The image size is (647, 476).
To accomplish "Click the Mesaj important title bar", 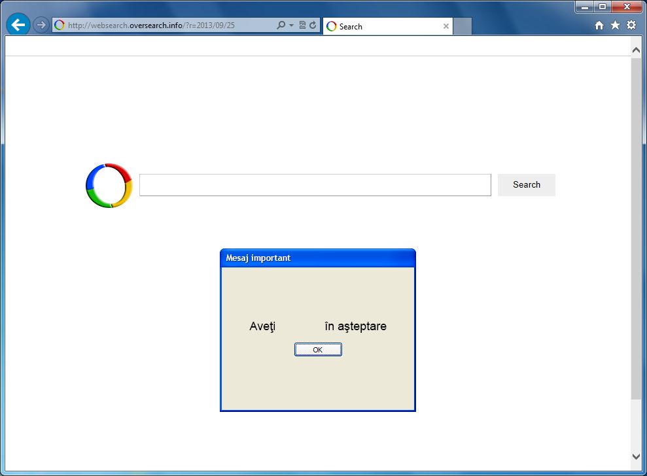I will click(x=318, y=258).
